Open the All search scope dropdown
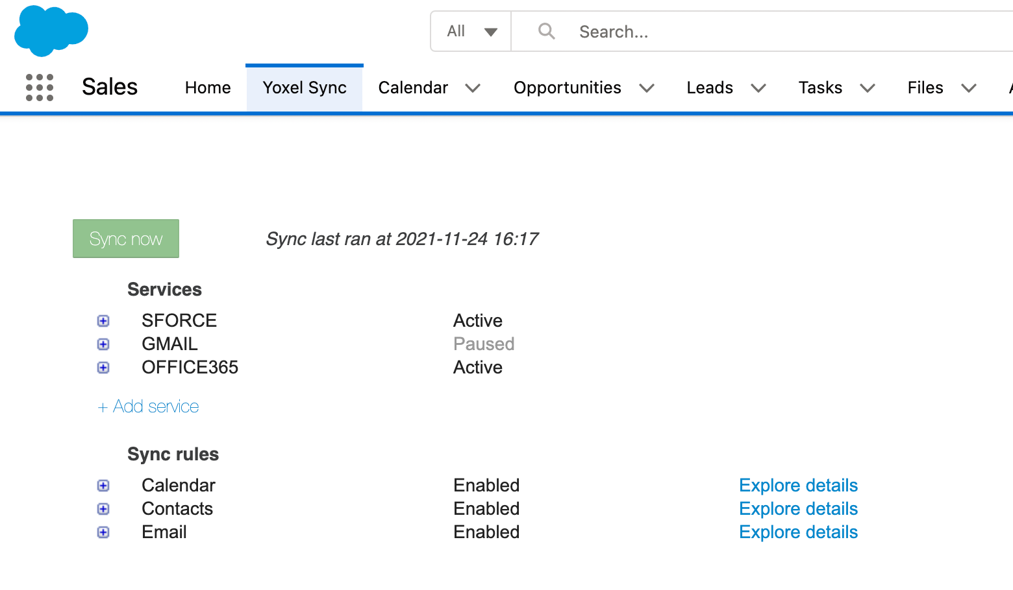This screenshot has height=590, width=1013. pos(471,31)
